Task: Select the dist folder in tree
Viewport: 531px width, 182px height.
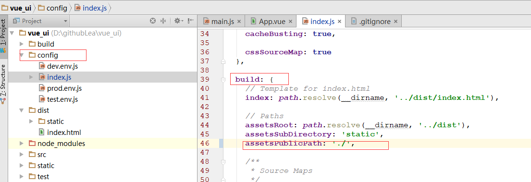Action: tap(43, 110)
